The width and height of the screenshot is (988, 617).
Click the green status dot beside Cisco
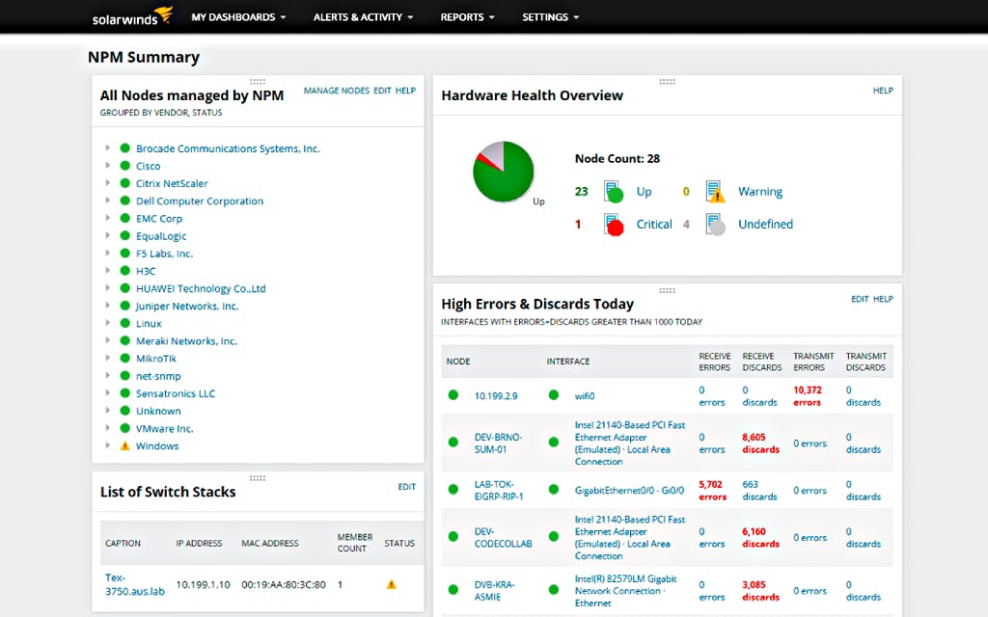(x=125, y=166)
